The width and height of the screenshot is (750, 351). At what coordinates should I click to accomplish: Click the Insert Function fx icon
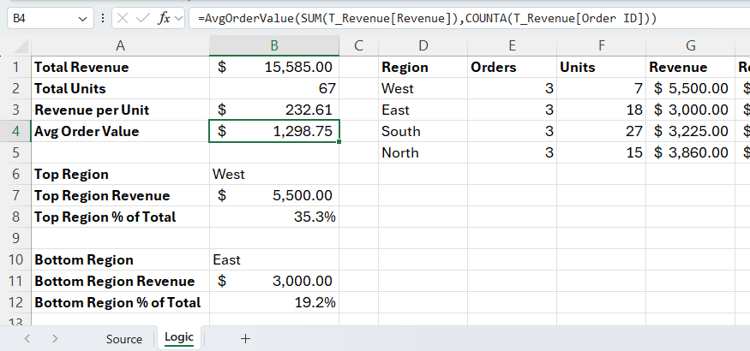(164, 19)
